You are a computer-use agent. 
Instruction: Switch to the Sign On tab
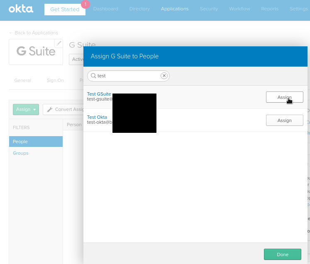tap(55, 80)
